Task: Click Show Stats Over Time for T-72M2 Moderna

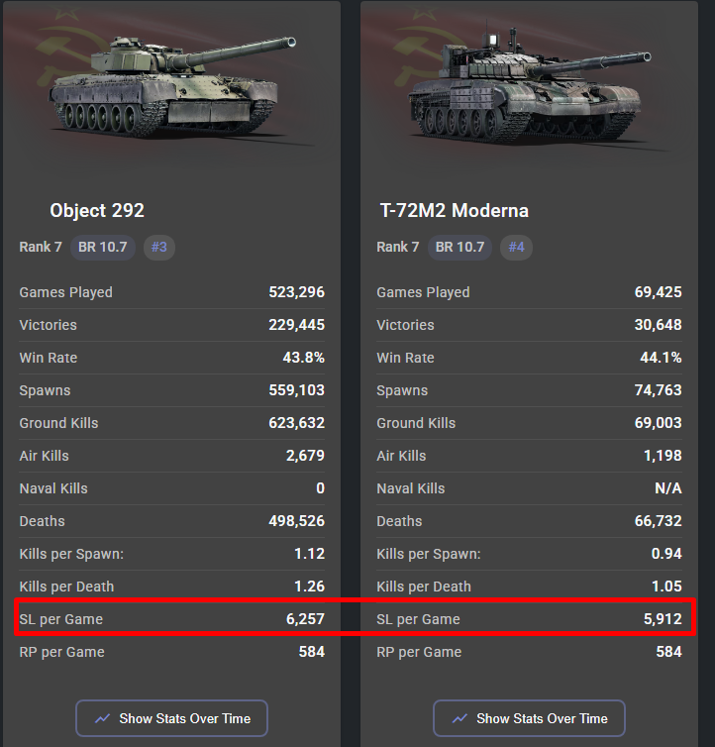Action: pos(529,718)
